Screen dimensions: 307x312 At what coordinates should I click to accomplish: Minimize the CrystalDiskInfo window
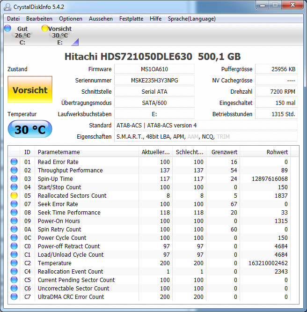point(263,5)
